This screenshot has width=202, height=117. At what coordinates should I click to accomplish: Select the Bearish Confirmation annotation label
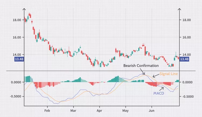click(141, 66)
